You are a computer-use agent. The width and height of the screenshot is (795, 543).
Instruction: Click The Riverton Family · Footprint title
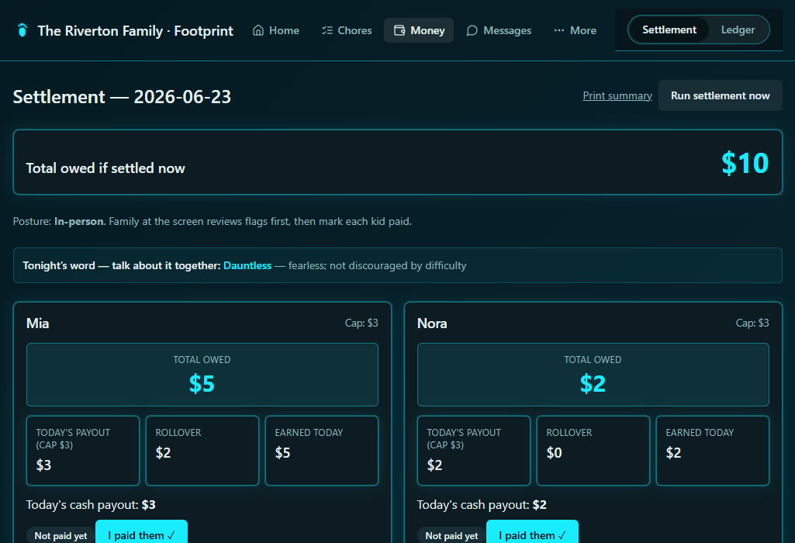(x=136, y=31)
